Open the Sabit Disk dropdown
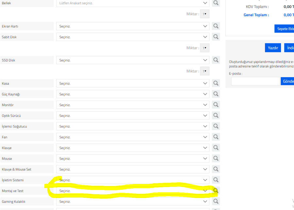294x210 pixels. coord(133,37)
